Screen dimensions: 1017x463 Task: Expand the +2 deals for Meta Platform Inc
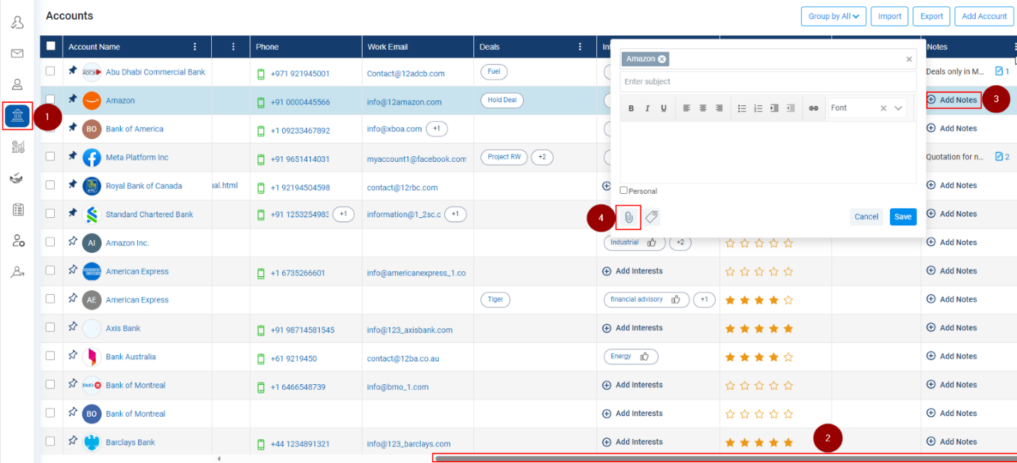pyautogui.click(x=542, y=157)
